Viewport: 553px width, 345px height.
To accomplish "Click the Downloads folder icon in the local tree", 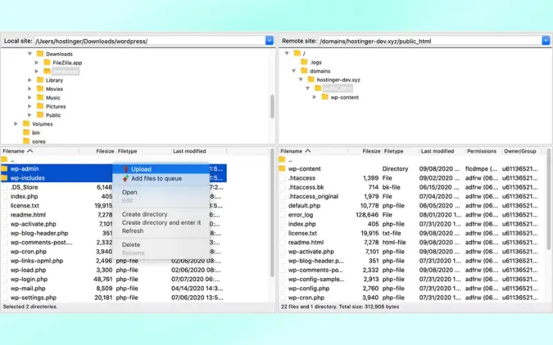I will tap(40, 54).
